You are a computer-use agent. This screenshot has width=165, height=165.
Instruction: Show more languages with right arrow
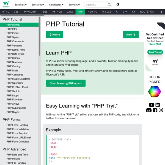(161, 12)
